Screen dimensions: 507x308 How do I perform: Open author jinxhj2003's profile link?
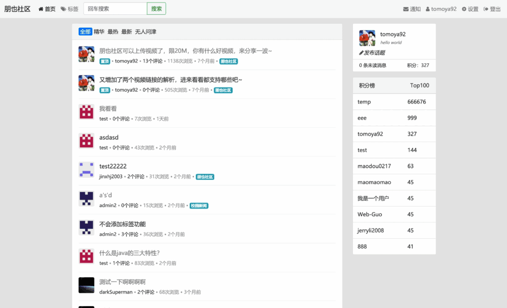click(x=111, y=177)
